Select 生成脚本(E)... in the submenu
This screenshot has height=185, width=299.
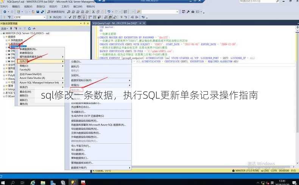click(x=98, y=112)
